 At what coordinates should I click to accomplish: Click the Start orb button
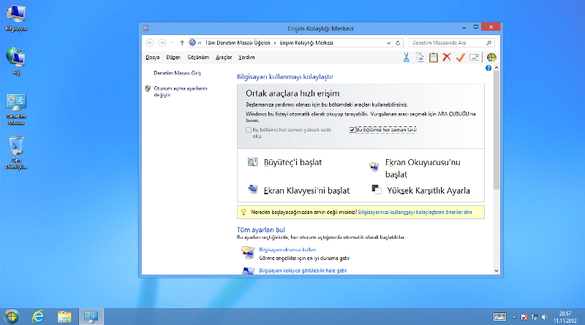point(12,317)
